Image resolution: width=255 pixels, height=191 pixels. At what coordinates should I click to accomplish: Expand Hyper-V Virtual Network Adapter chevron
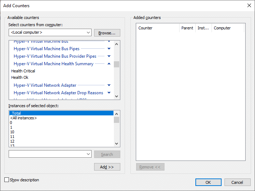click(x=109, y=85)
